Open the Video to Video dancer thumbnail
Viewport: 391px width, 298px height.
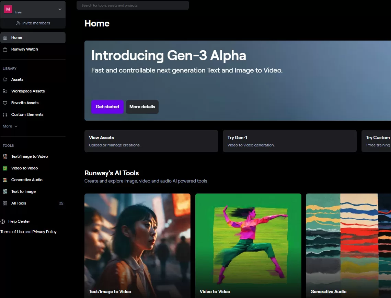(x=248, y=246)
